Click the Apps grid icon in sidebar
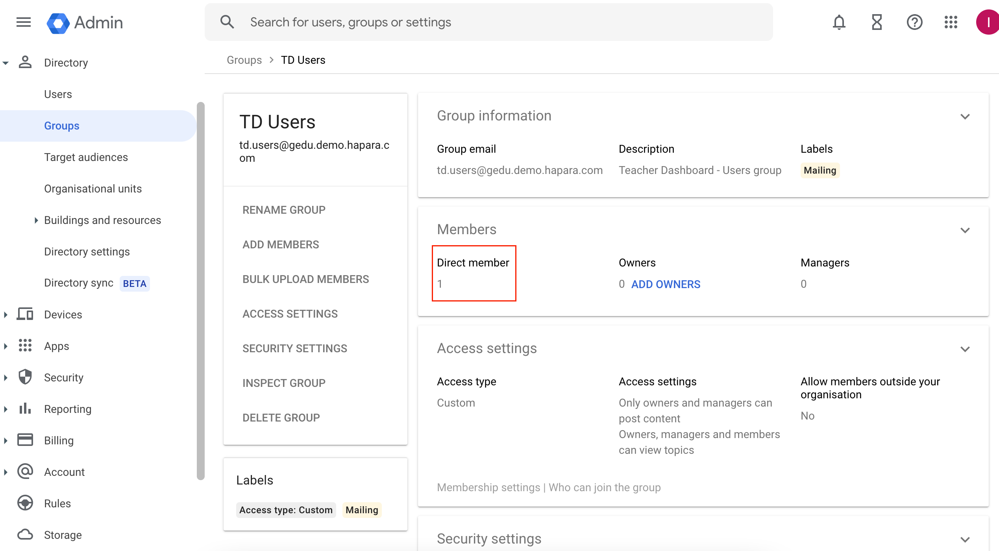 coord(25,346)
